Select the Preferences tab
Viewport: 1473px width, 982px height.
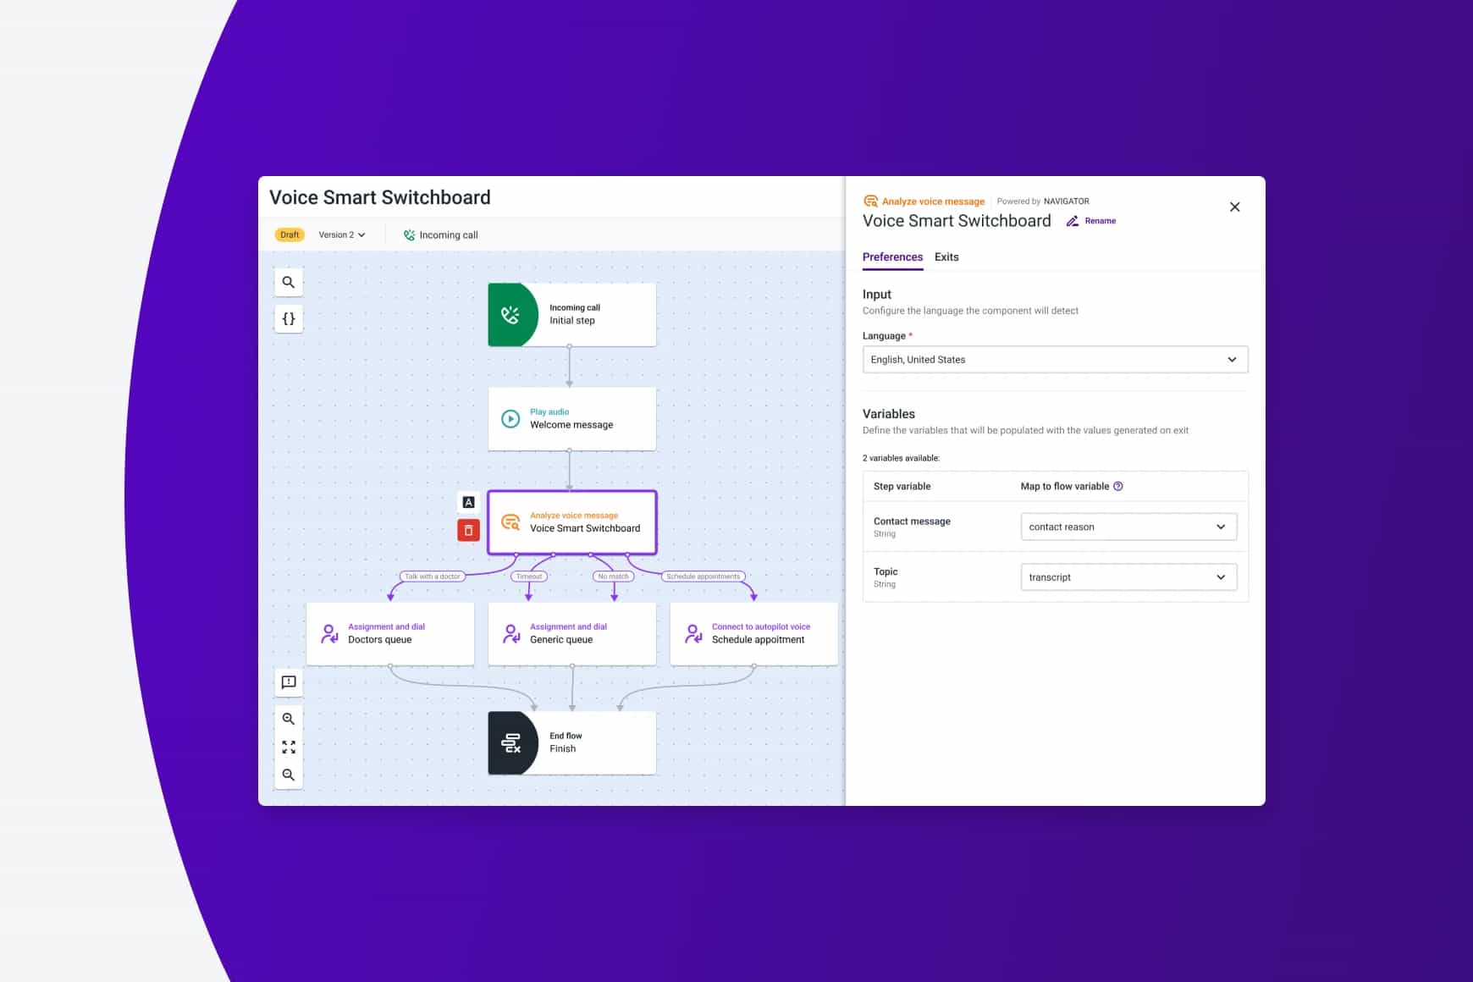(x=892, y=257)
